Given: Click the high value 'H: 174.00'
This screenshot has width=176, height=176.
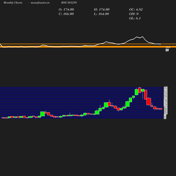Looking at the screenshot, I should pyautogui.click(x=102, y=10).
